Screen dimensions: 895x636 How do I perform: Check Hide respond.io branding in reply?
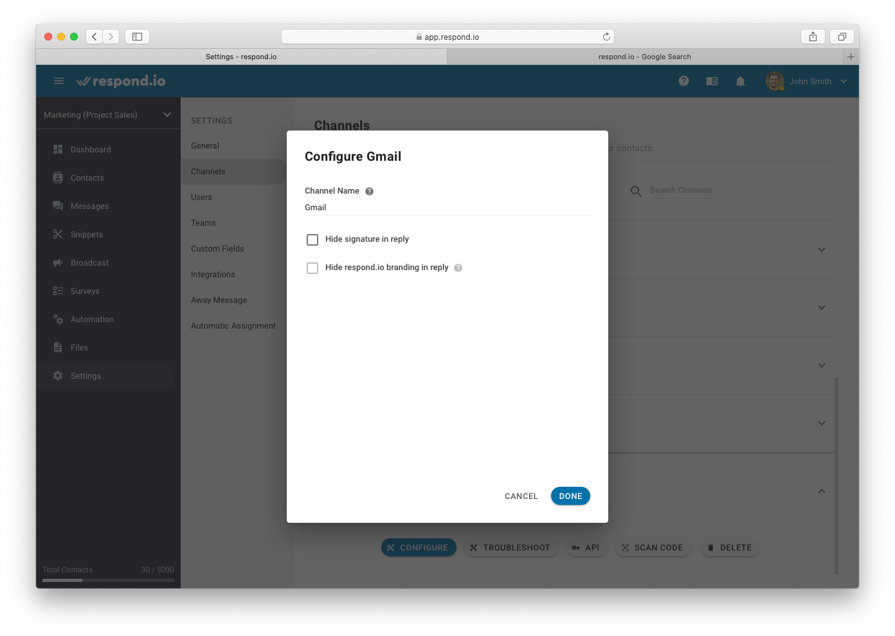tap(312, 268)
